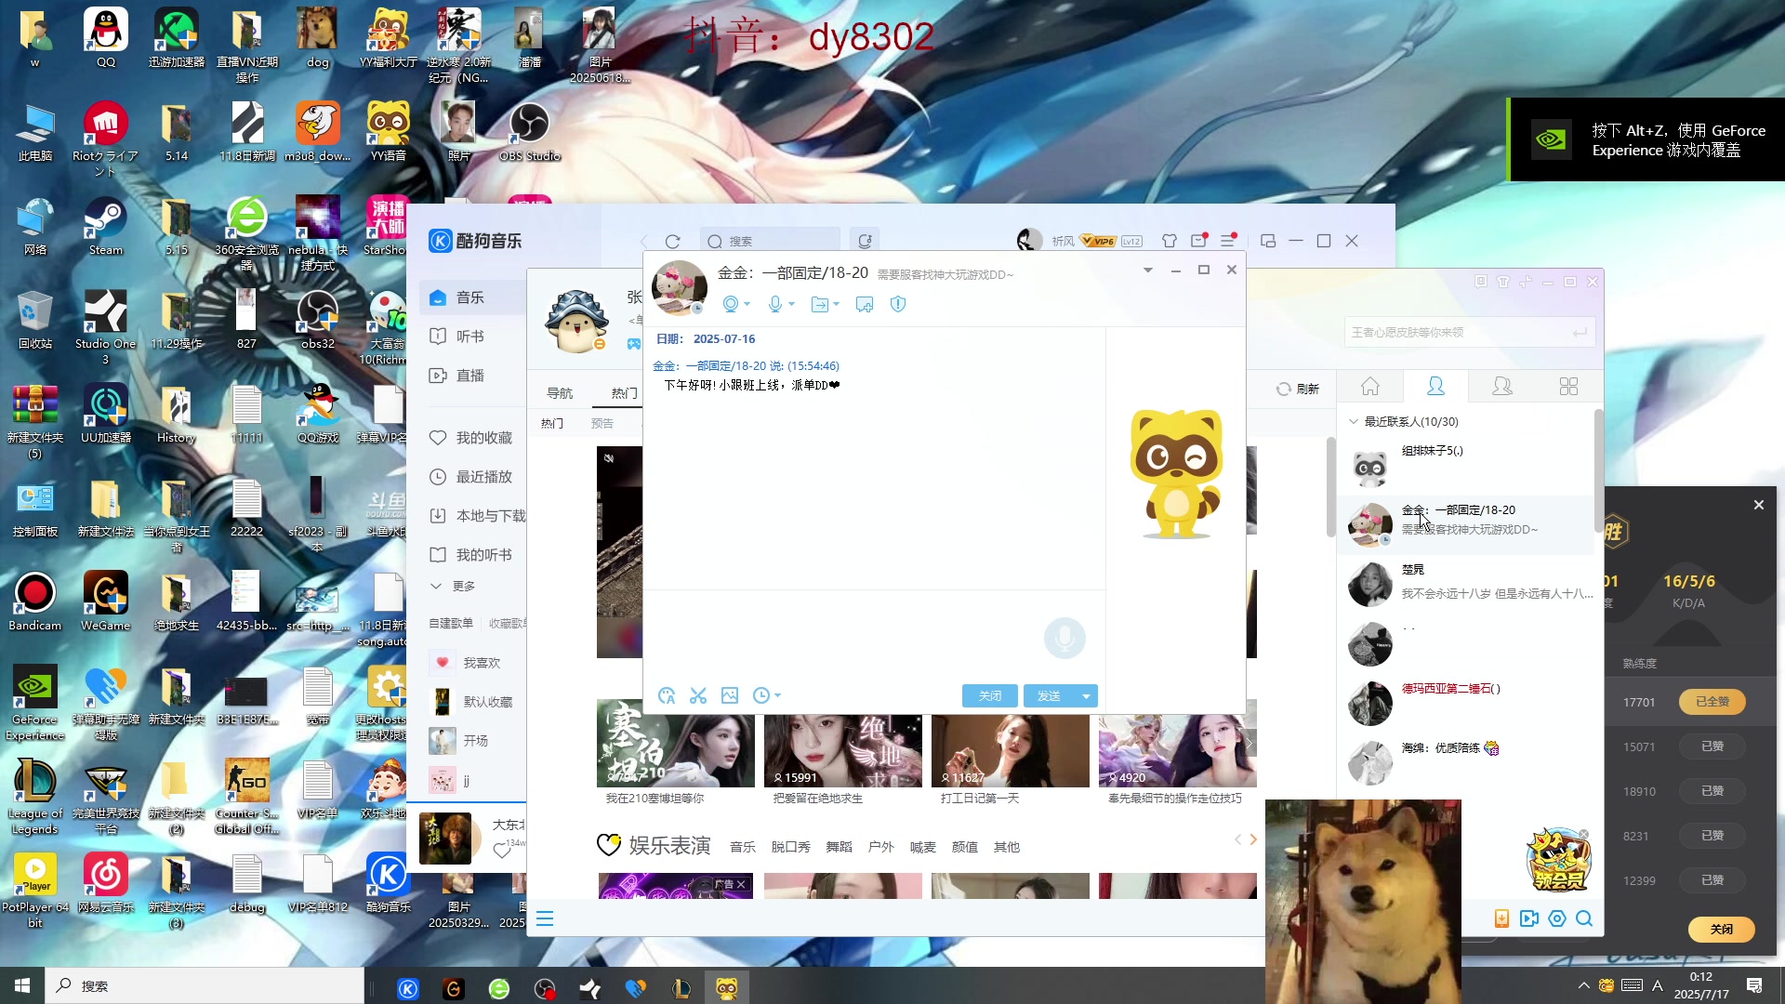This screenshot has height=1004, width=1785.
Task: Select the 脱口秀 category under 娱乐表演
Action: pyautogui.click(x=790, y=847)
